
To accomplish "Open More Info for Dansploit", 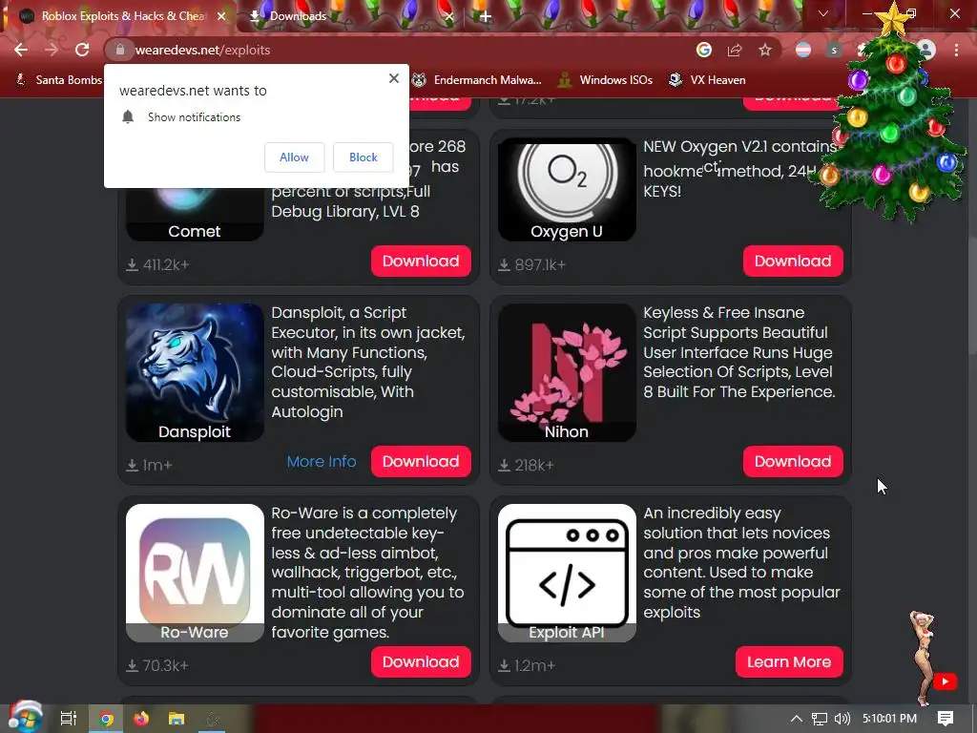I will (322, 461).
